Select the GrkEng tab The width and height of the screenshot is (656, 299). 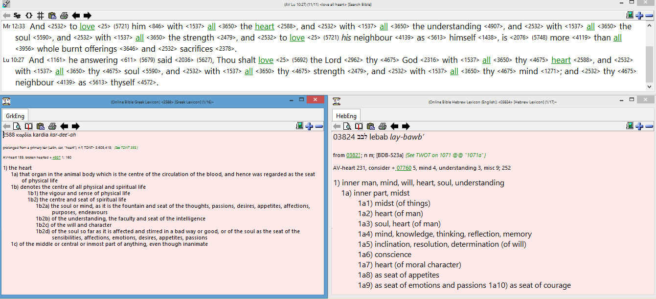(15, 116)
